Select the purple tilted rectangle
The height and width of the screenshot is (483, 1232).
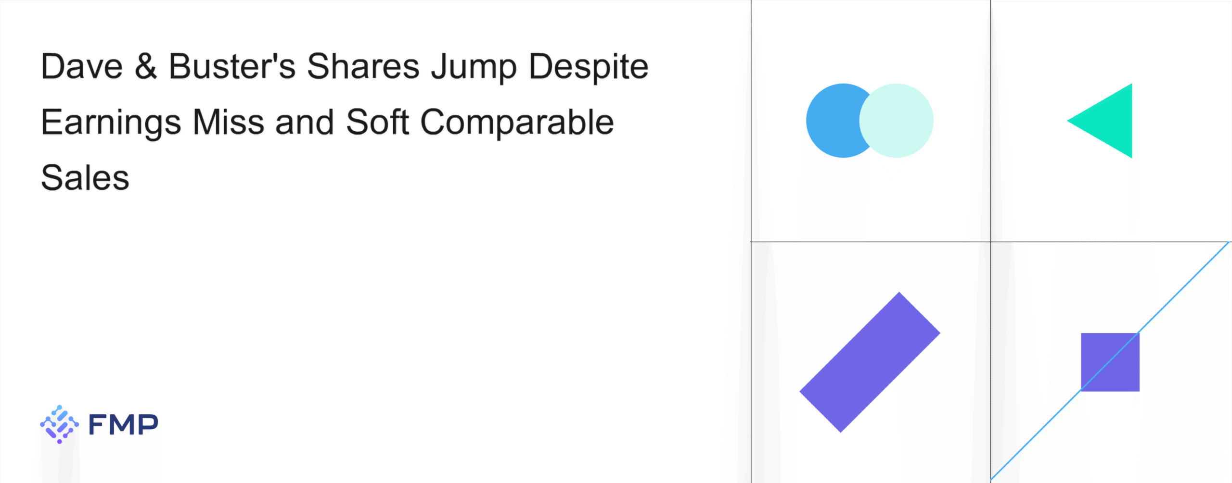click(870, 362)
